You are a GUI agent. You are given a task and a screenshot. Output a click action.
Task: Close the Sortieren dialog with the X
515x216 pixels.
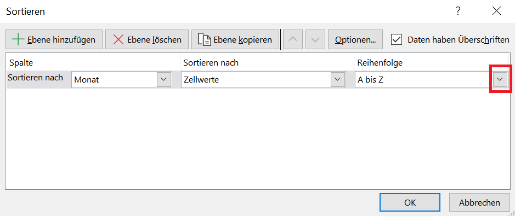pyautogui.click(x=496, y=11)
